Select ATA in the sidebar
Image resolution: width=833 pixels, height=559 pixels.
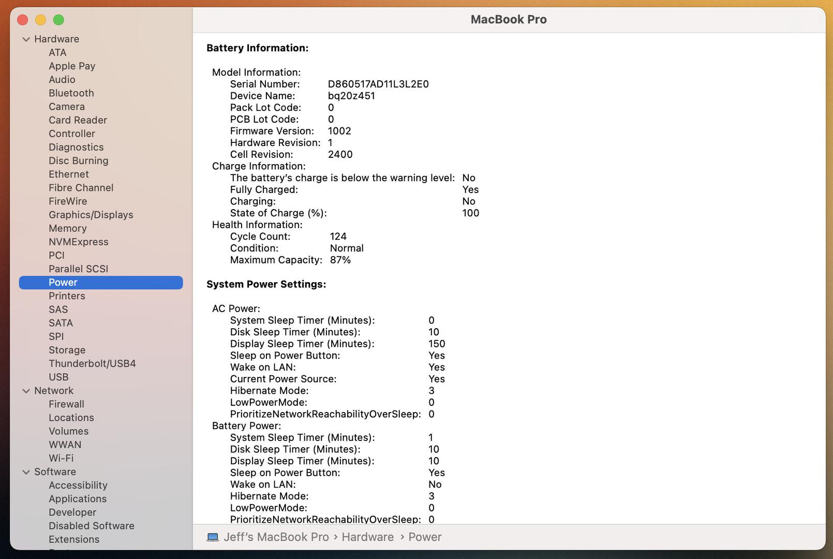point(57,52)
